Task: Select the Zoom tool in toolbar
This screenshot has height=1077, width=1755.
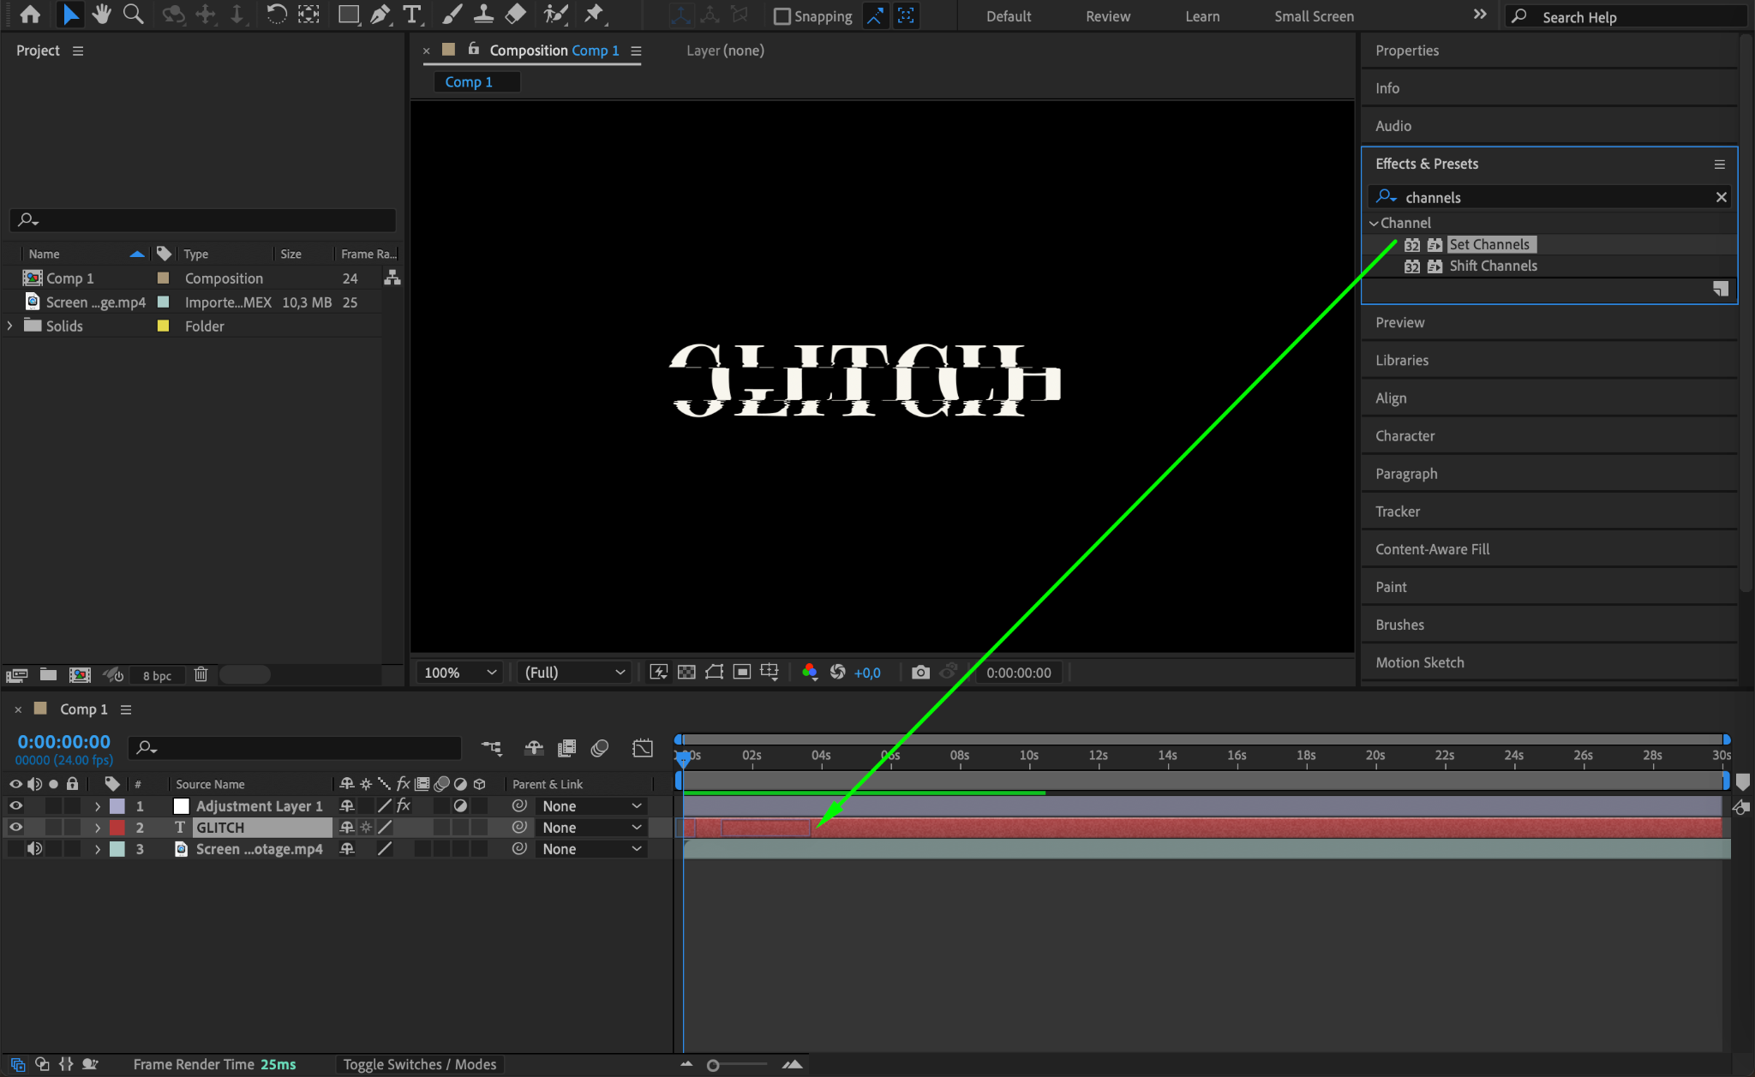Action: pyautogui.click(x=133, y=15)
